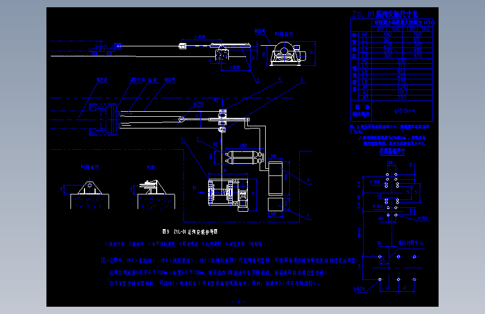Click the 'B3向' view label
Screen dimensions: 485x314
tap(150, 168)
